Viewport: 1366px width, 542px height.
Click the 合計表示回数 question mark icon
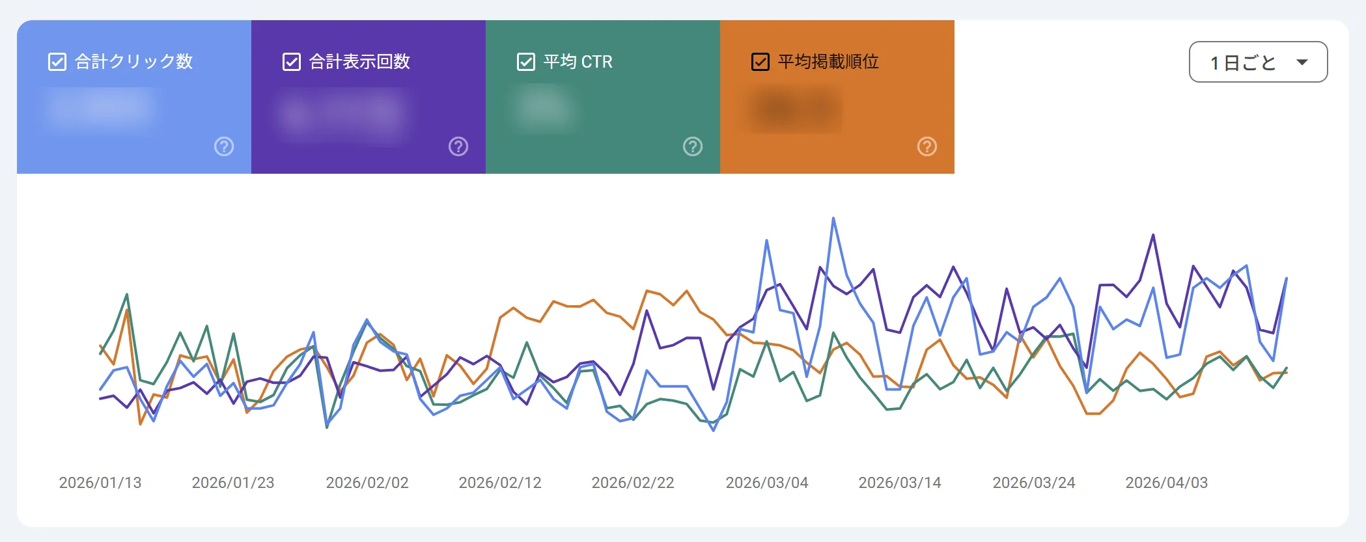tap(458, 146)
